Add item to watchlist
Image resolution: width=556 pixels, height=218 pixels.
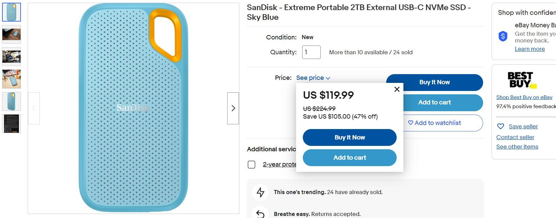[x=434, y=123]
